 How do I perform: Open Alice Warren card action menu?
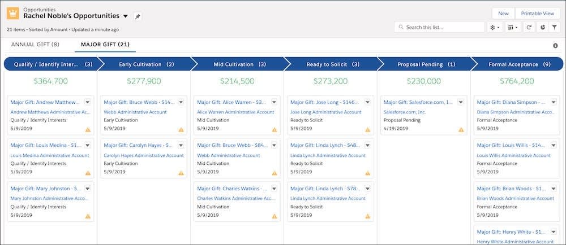[x=274, y=102]
